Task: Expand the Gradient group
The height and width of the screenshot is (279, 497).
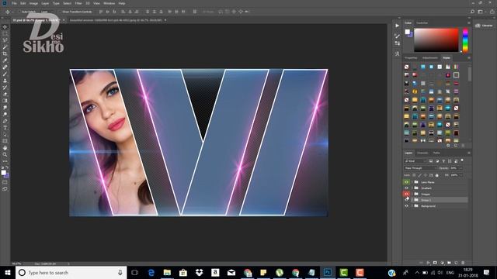Action: pos(412,188)
